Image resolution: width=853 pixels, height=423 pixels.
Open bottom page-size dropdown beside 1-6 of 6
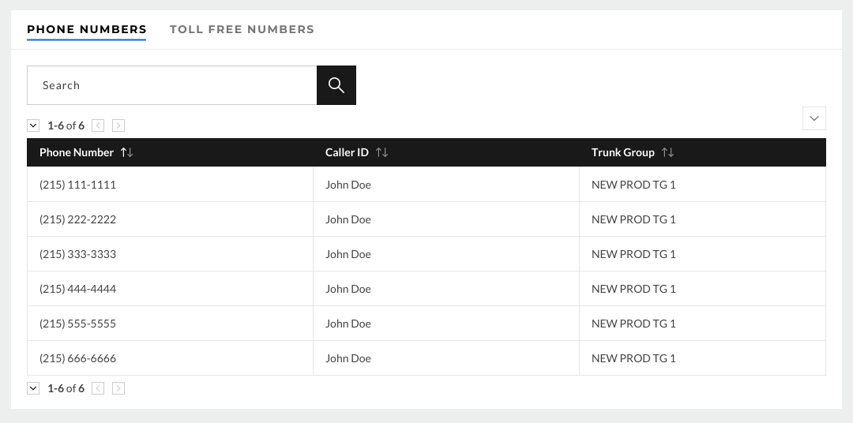[33, 388]
